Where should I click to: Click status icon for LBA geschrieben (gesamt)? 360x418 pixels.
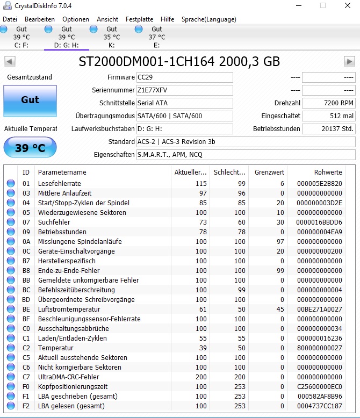coord(11,396)
